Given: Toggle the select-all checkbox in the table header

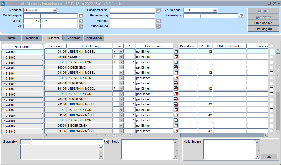Looking at the screenshot, I should 272,46.
